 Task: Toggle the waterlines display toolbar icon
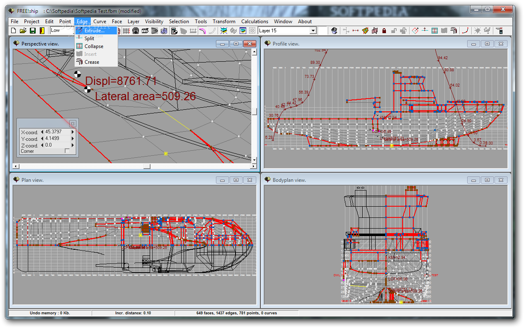[155, 30]
